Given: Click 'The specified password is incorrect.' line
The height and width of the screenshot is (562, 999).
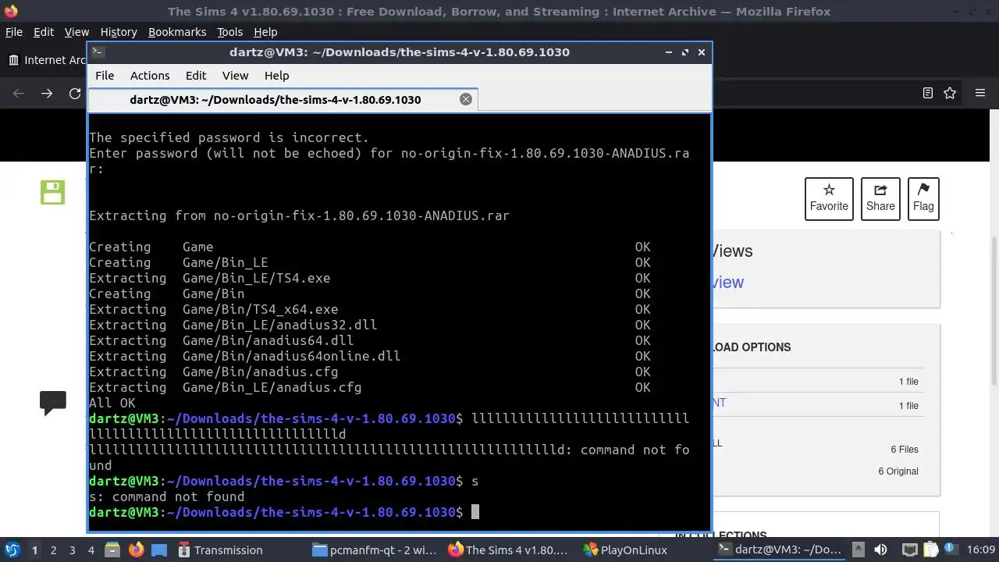Looking at the screenshot, I should pos(229,137).
